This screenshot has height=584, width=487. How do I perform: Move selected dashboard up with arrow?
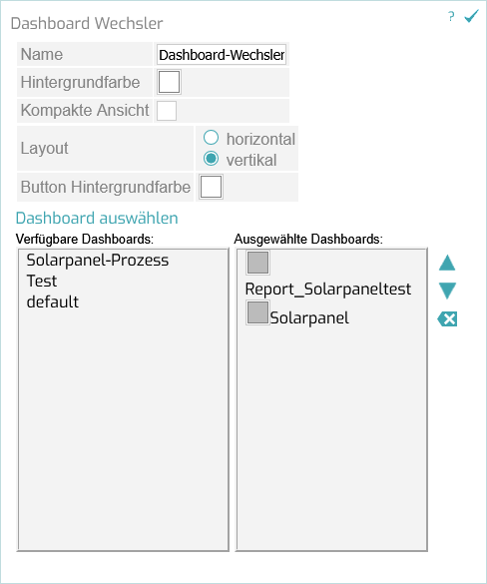point(447,263)
